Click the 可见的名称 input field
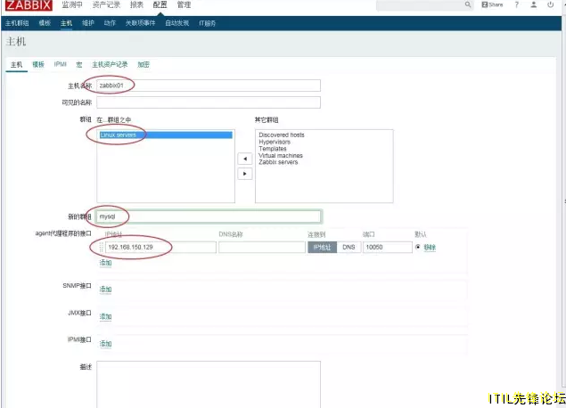566x408 pixels. coord(209,102)
